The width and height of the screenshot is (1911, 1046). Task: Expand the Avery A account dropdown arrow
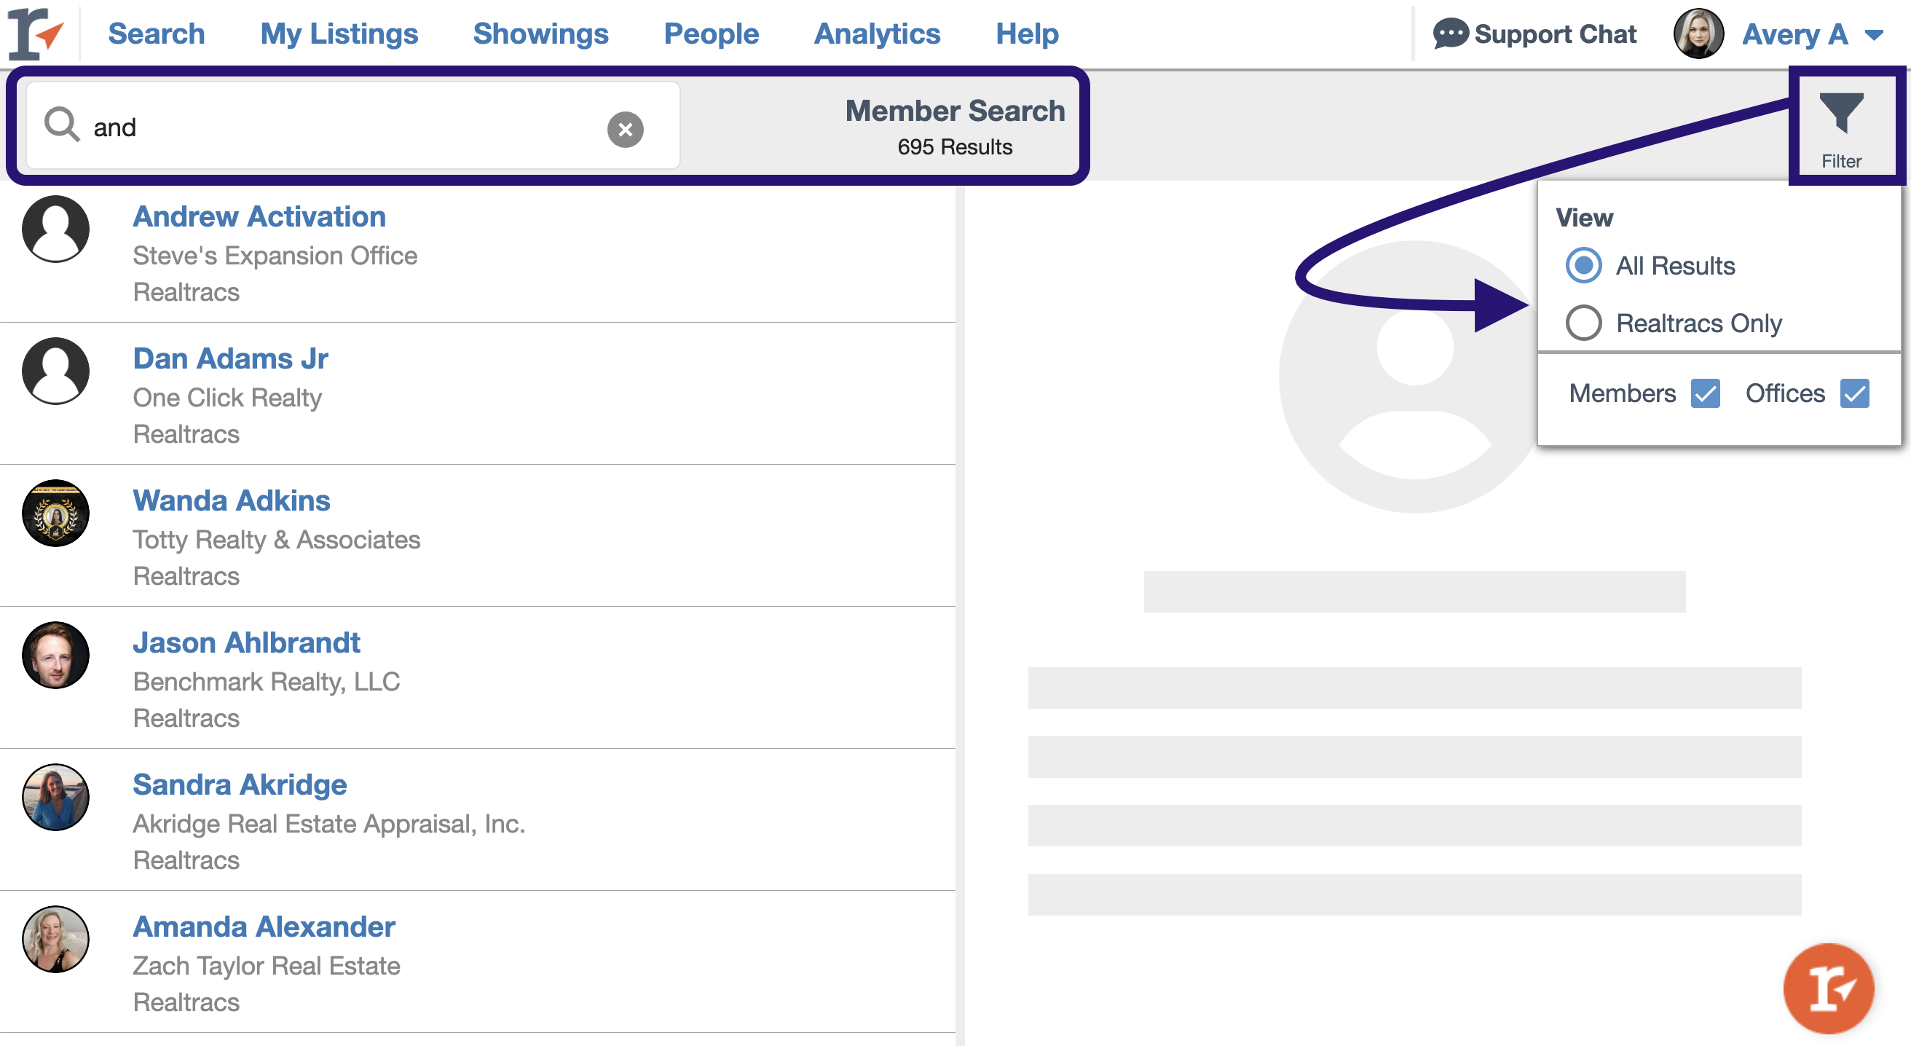point(1874,35)
